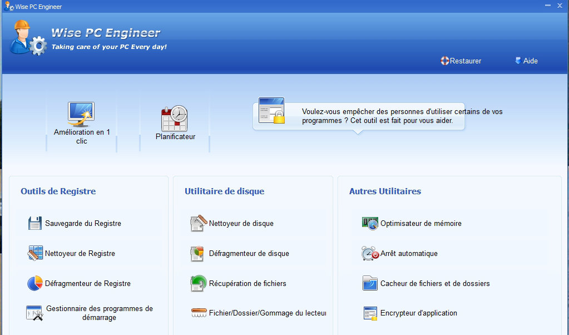Click the Aide book icon

point(518,61)
